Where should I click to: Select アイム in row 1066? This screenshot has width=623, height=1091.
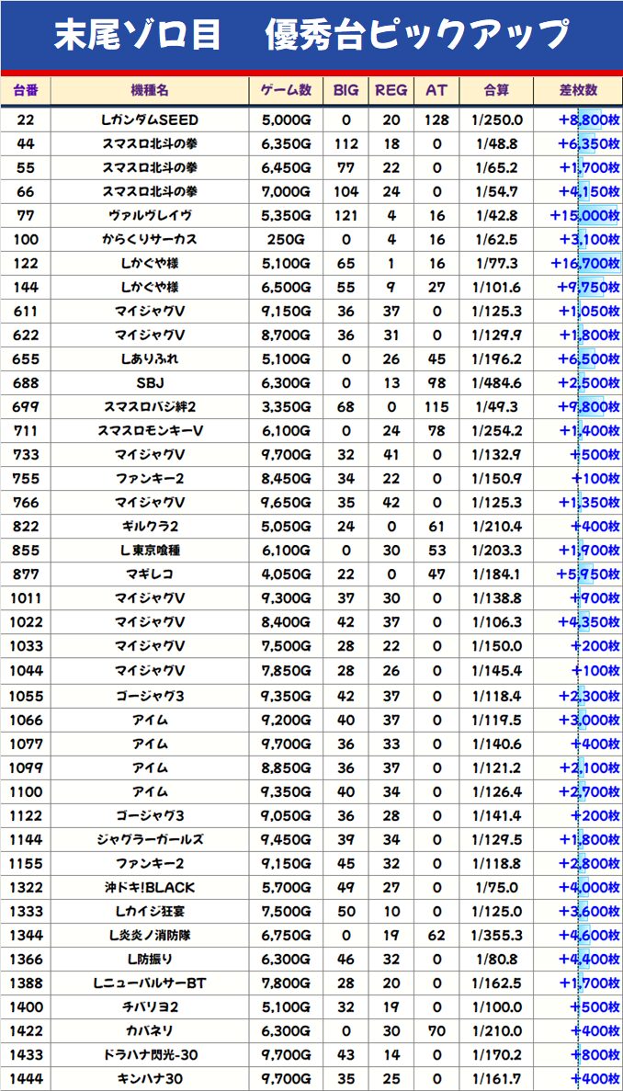click(150, 720)
